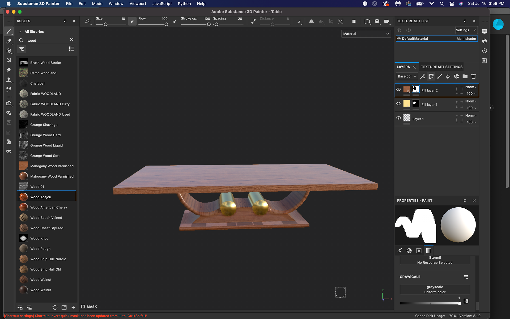
Task: Add effect with magic wand icon in Layers
Action: [423, 76]
